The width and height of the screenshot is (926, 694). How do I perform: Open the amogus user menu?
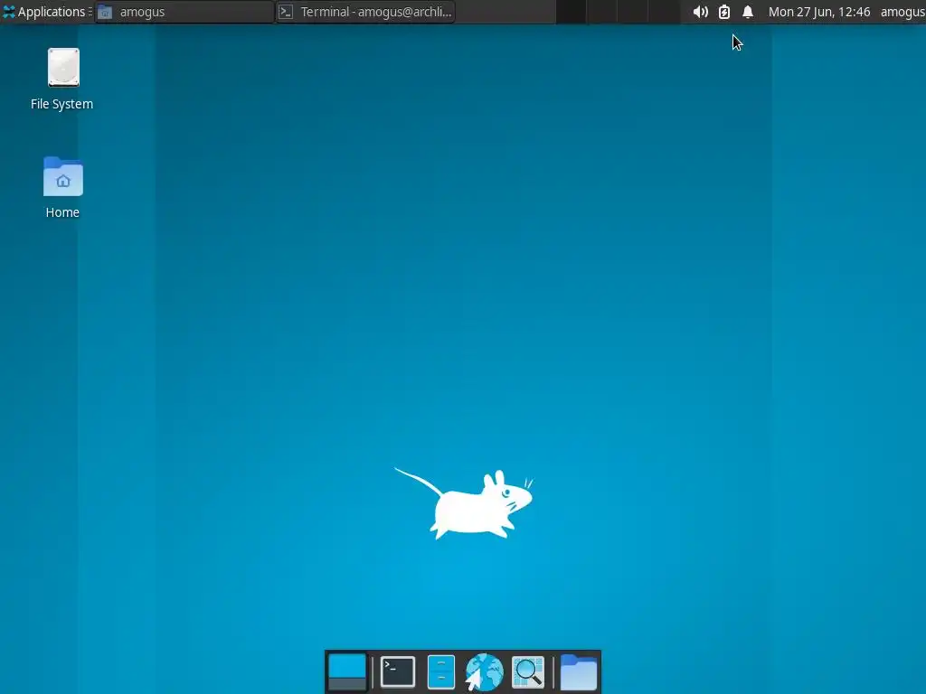(902, 12)
